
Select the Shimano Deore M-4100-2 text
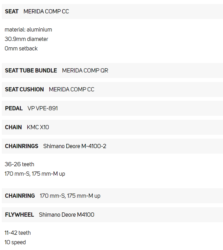click(75, 146)
